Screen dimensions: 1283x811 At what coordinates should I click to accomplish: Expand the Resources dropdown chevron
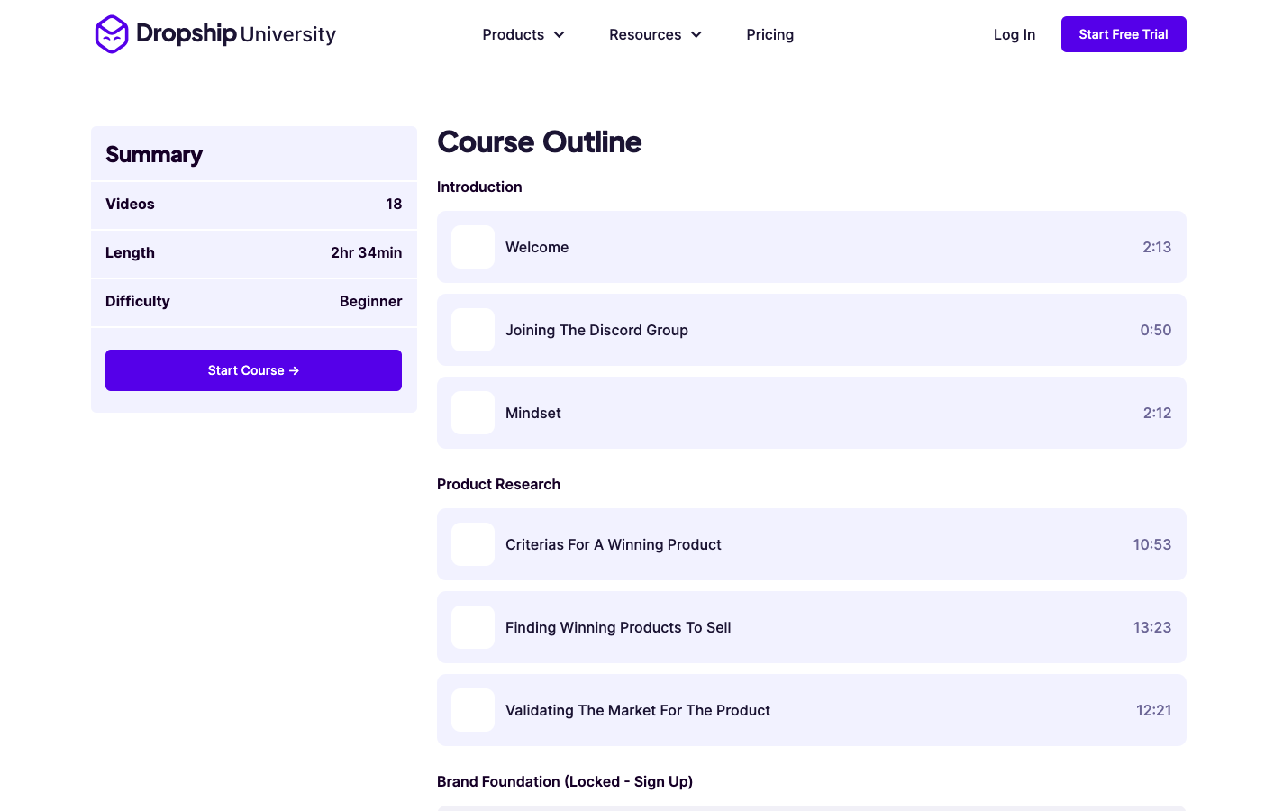(696, 35)
